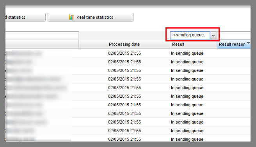Sort by the Result column header
The image size is (256, 147).
[x=194, y=44]
